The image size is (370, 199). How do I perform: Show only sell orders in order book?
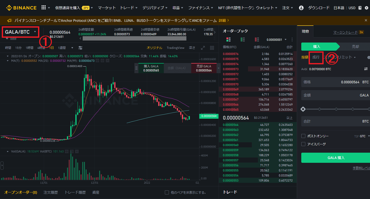(x=257, y=39)
